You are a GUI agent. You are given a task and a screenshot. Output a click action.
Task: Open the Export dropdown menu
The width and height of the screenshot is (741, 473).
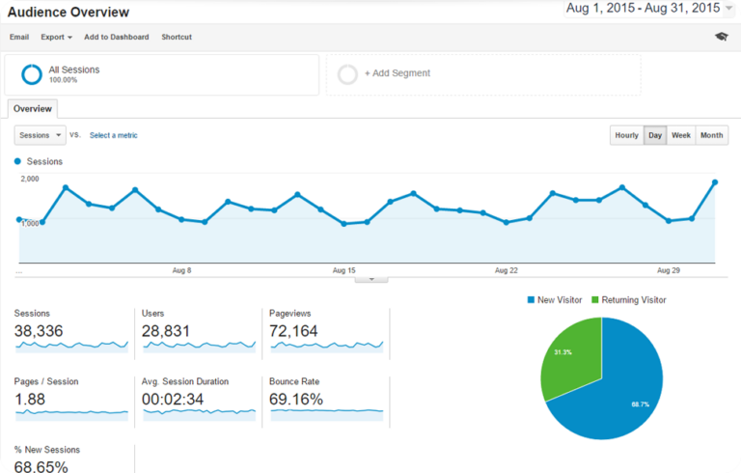(x=56, y=37)
